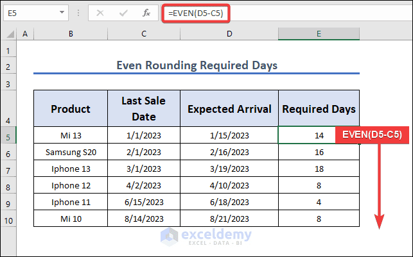Select the arrival cell 3/19/2023
The height and width of the screenshot is (257, 413).
tap(229, 169)
